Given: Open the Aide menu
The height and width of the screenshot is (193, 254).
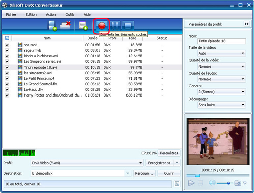Looking at the screenshot, I should click(87, 14).
